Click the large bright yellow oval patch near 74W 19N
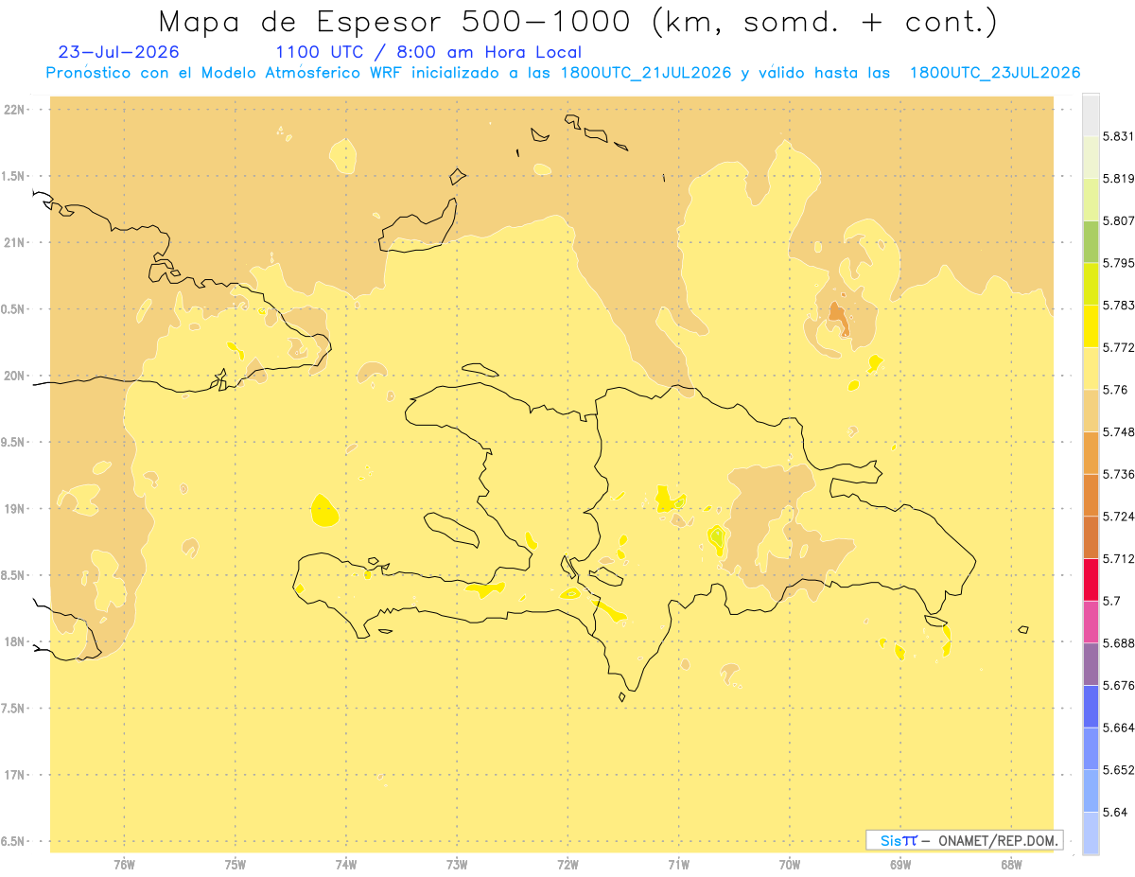 pos(323,511)
